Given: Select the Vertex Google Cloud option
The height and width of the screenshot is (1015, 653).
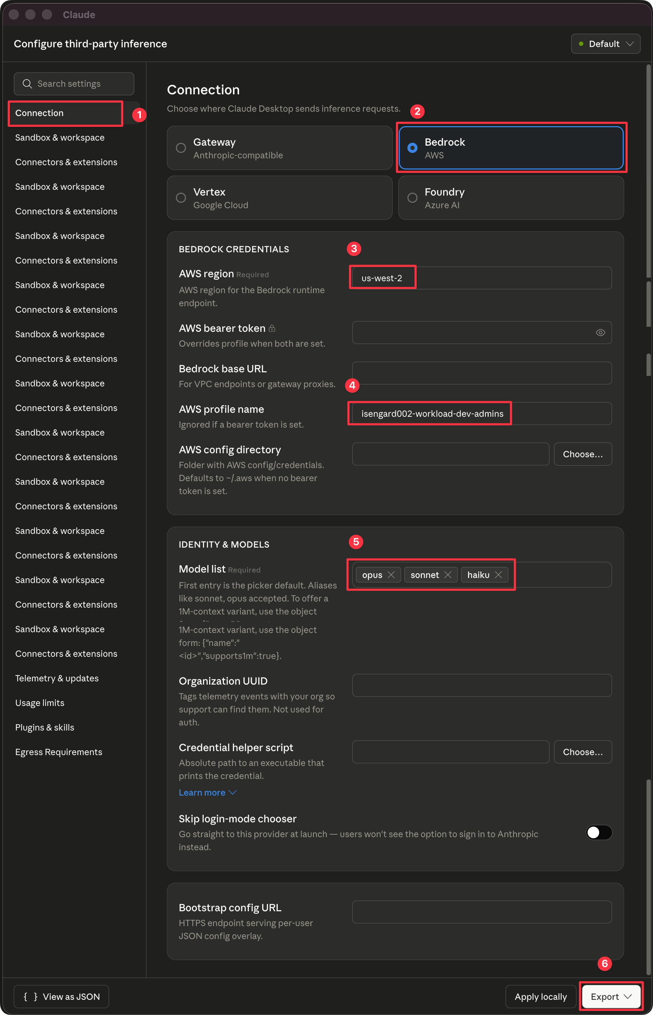Looking at the screenshot, I should (280, 198).
